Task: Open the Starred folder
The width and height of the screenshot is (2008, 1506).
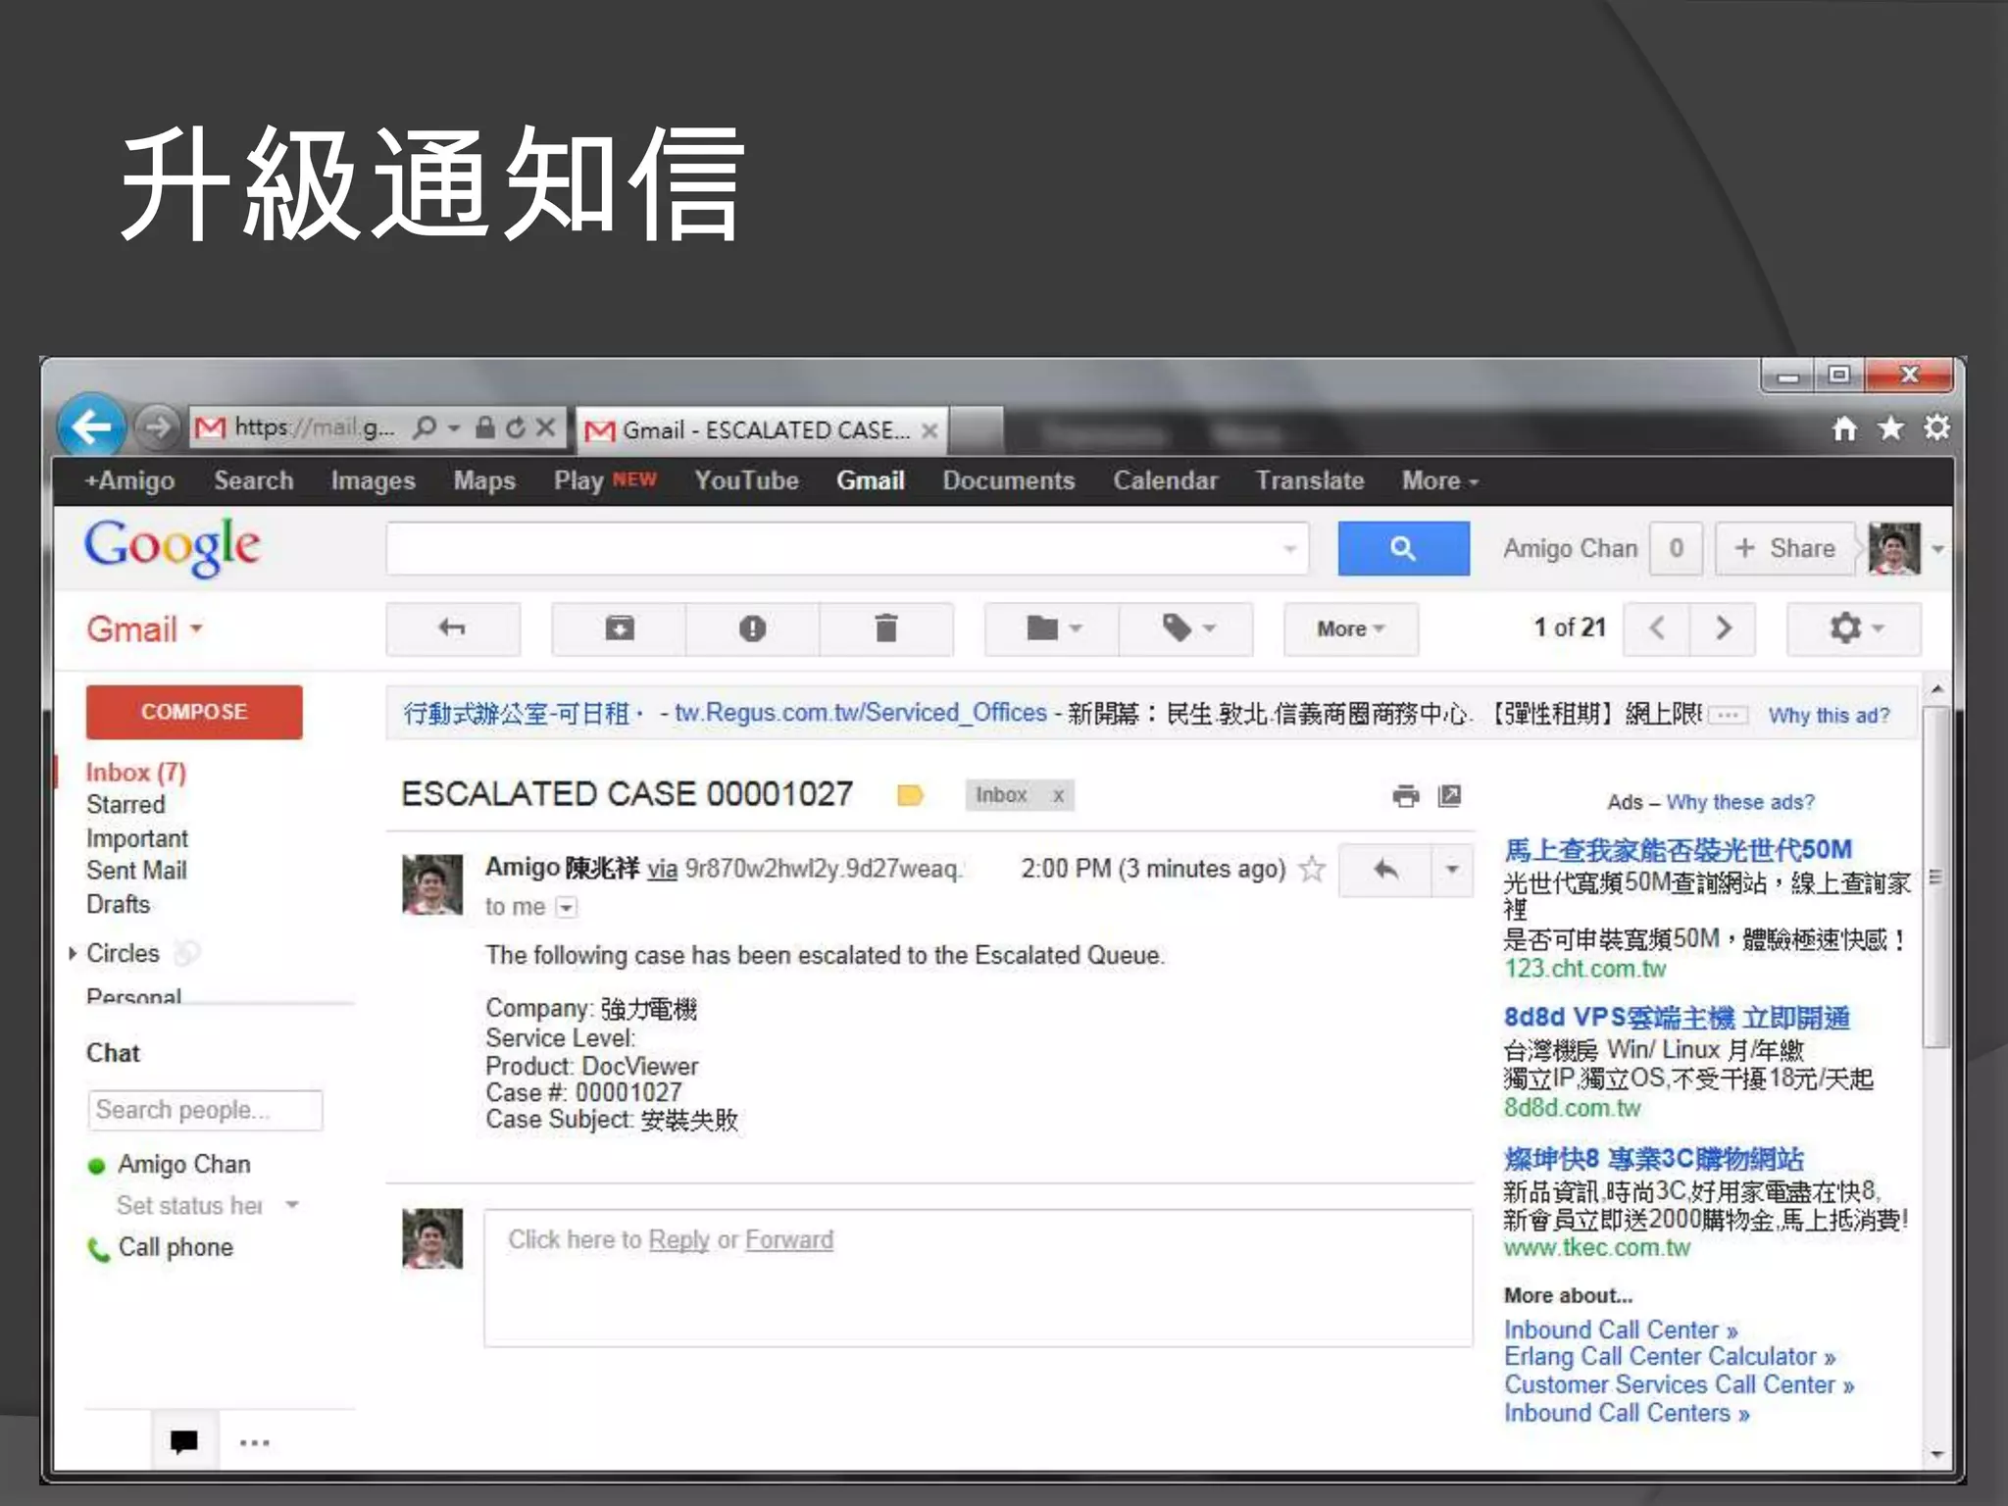Action: pos(125,805)
